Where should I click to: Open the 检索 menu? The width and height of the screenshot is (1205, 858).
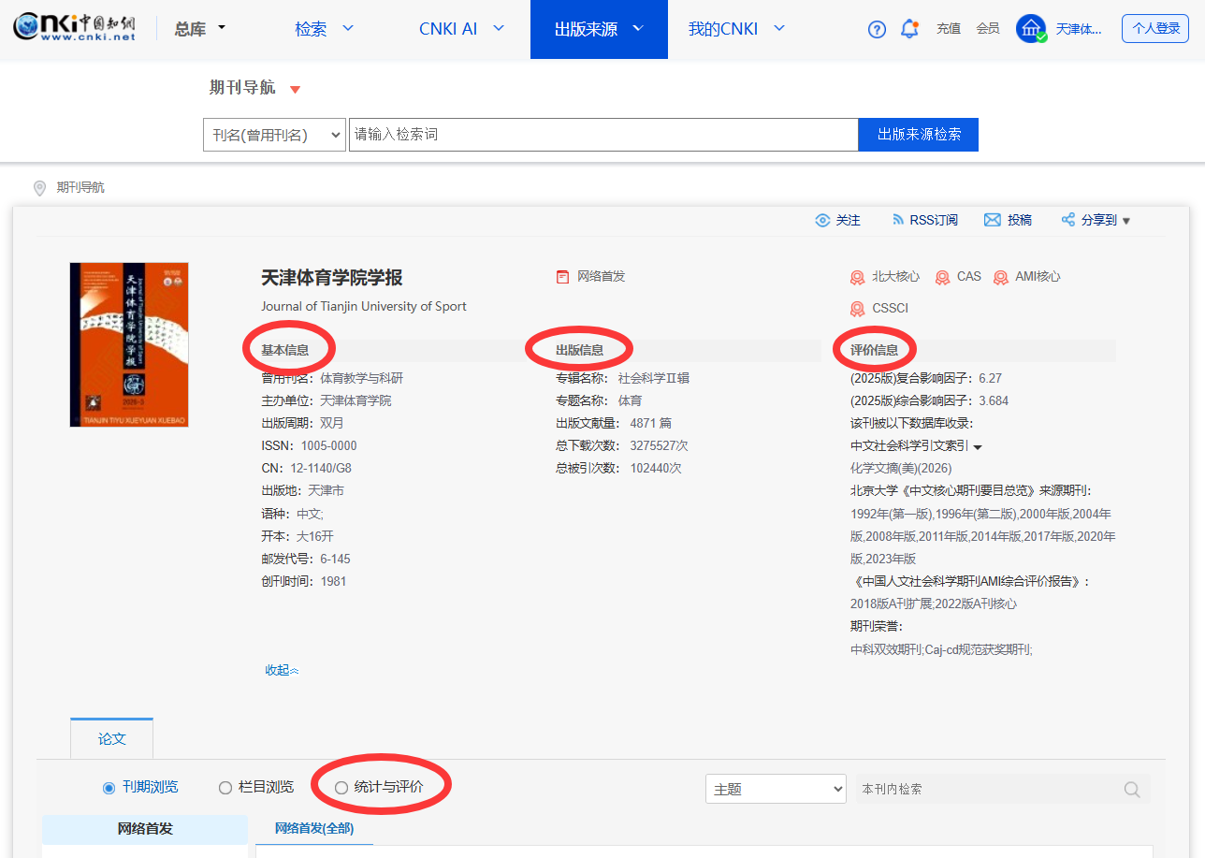point(325,29)
